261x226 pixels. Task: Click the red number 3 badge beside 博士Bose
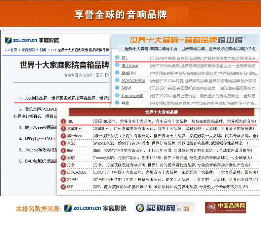coord(63,136)
